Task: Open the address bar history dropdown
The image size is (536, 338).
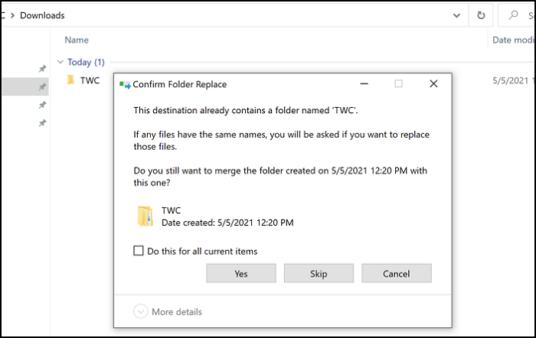Action: (x=457, y=15)
